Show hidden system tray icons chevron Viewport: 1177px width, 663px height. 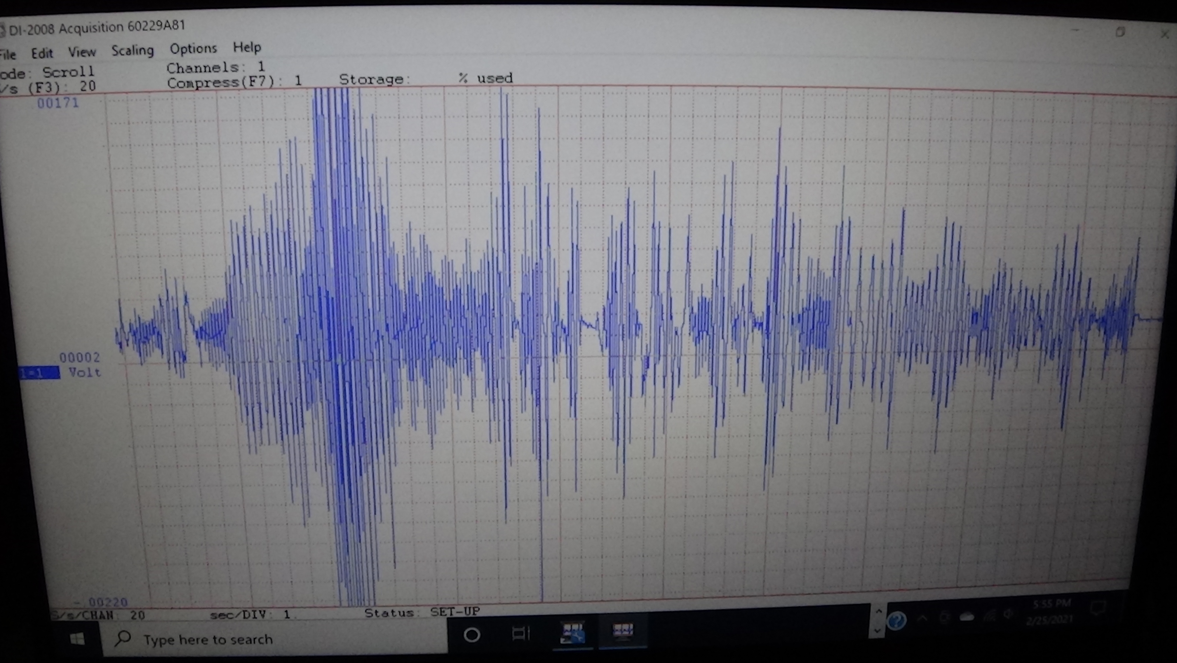tap(922, 619)
